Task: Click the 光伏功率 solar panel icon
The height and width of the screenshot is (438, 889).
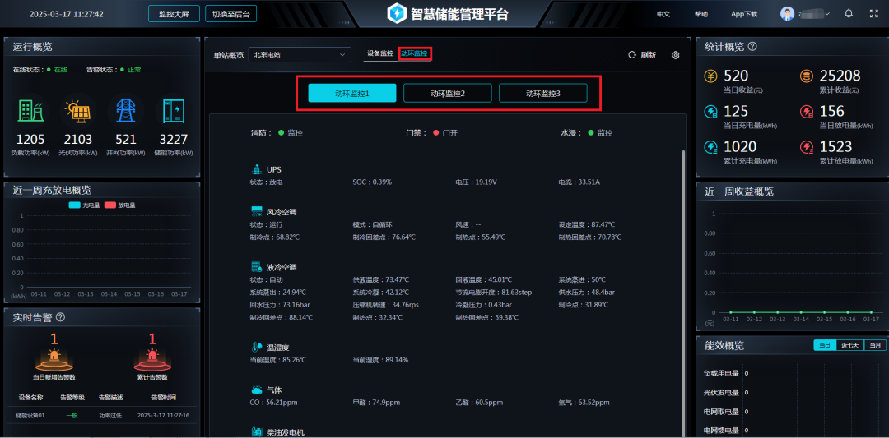Action: point(78,111)
